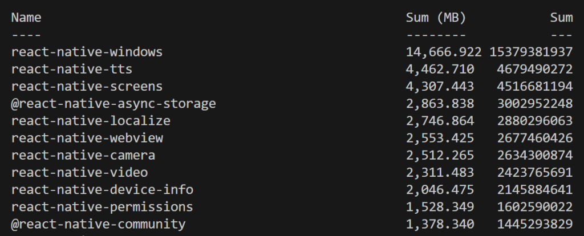
Task: Click the byte count 15379381937
Action: pos(531,52)
